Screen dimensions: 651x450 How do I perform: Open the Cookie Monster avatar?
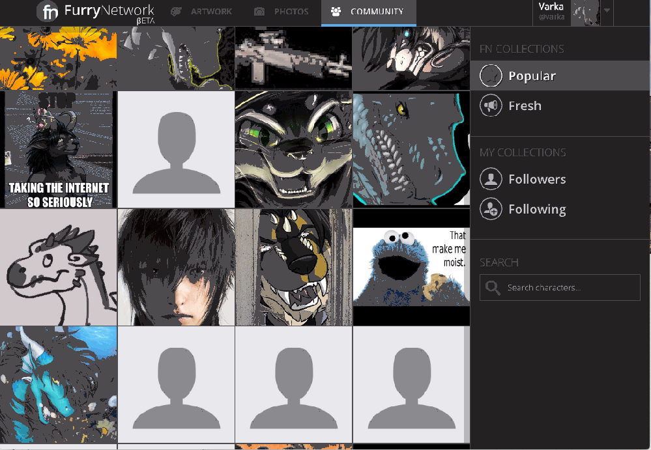point(411,266)
